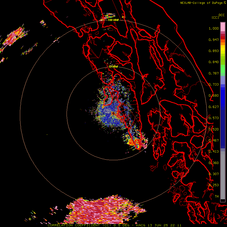Screen dimensions: 227x227
Task: Pick the light pink top color bar segment
Action: click(223, 27)
